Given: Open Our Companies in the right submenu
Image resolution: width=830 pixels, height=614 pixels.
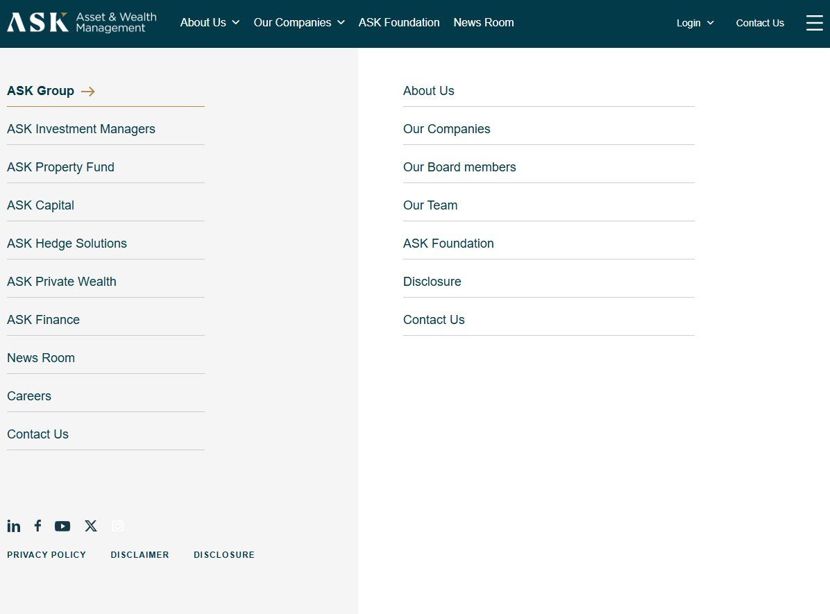Looking at the screenshot, I should (x=447, y=128).
